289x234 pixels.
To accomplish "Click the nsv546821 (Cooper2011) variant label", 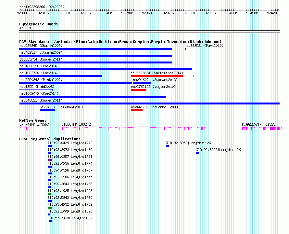I will click(41, 100).
